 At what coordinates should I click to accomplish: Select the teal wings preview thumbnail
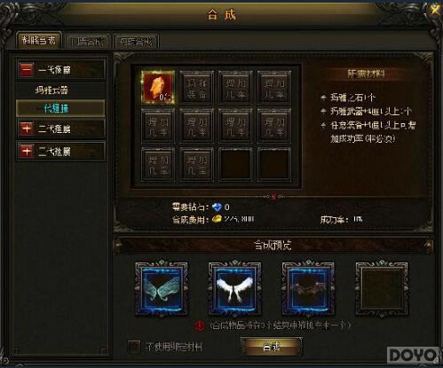[x=162, y=288]
